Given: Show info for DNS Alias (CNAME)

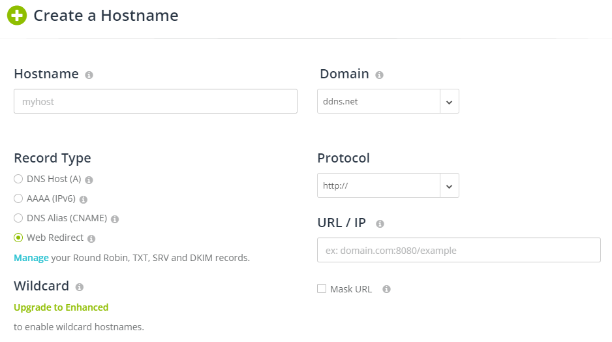Looking at the screenshot, I should point(115,219).
